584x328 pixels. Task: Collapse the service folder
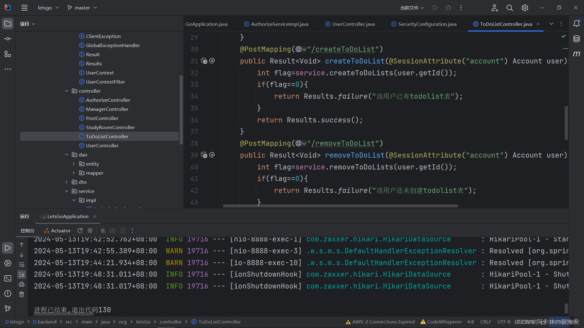click(x=67, y=191)
